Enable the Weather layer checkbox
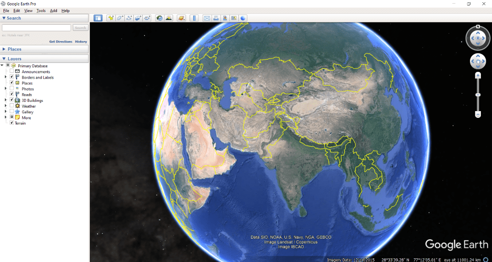The image size is (492, 262). click(x=12, y=106)
